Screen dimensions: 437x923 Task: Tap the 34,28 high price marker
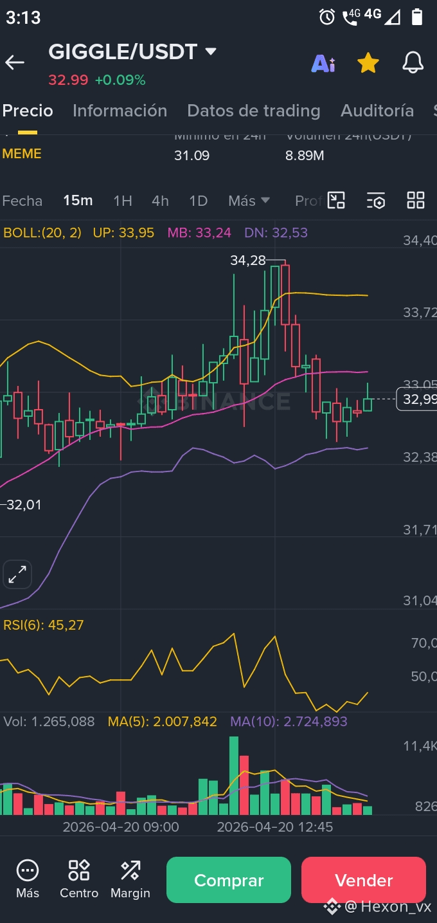[x=247, y=260]
